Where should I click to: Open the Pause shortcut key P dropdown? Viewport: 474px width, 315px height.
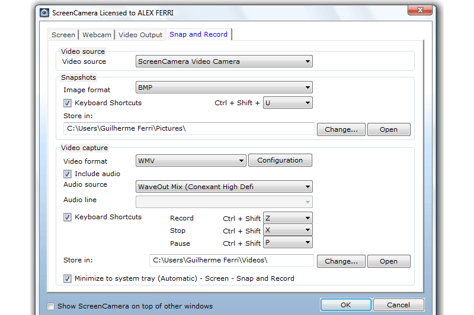[288, 242]
